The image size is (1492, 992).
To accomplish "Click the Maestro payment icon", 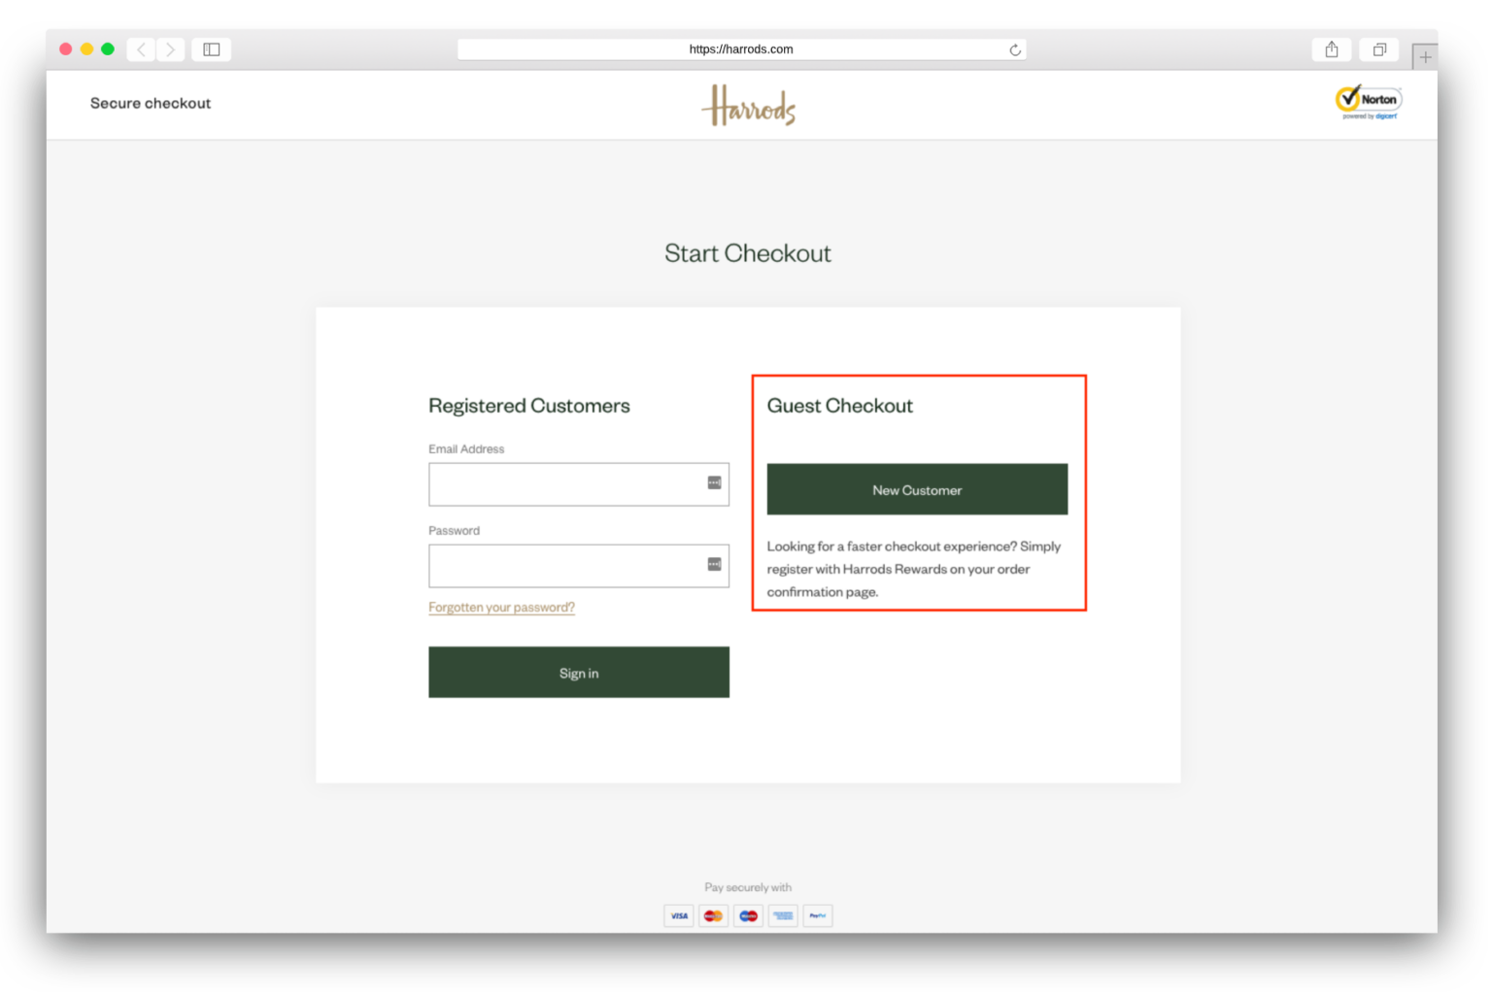I will 748,915.
